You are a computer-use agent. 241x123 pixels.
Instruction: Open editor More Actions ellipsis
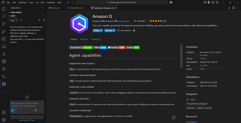click(238, 8)
